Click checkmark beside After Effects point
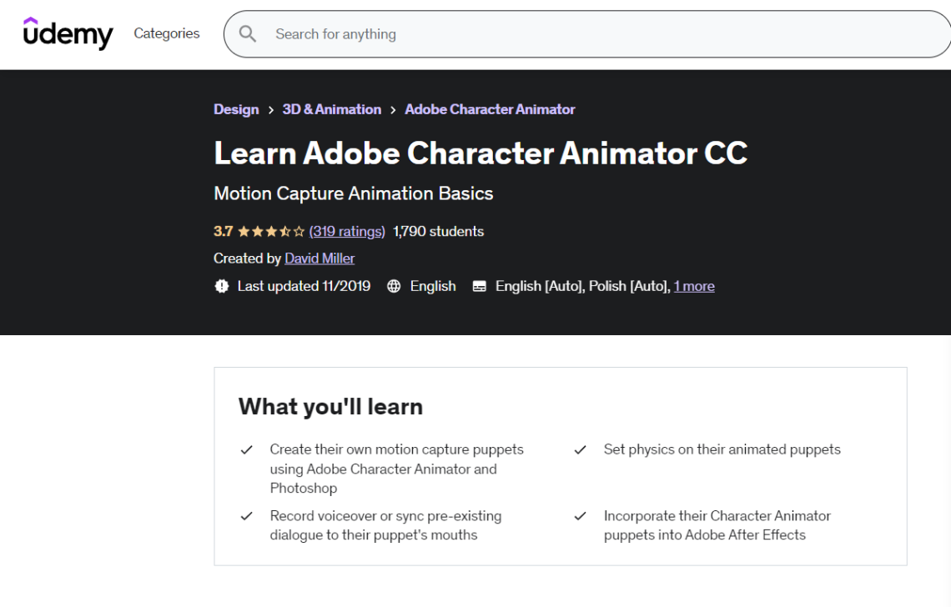The height and width of the screenshot is (607, 951). pos(580,517)
